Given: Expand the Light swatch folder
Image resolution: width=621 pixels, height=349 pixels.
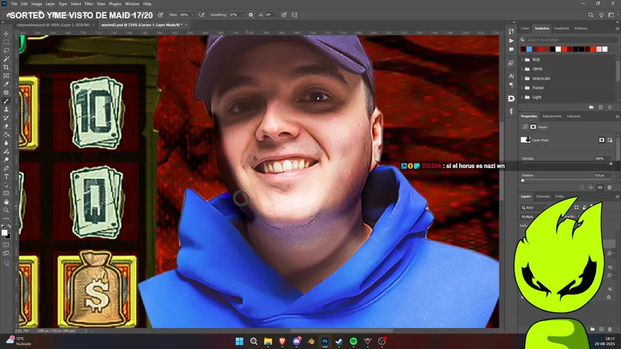Looking at the screenshot, I should point(522,97).
